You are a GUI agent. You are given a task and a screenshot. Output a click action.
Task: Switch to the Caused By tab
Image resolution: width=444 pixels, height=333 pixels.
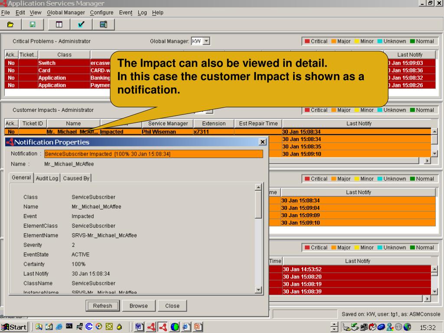76,178
